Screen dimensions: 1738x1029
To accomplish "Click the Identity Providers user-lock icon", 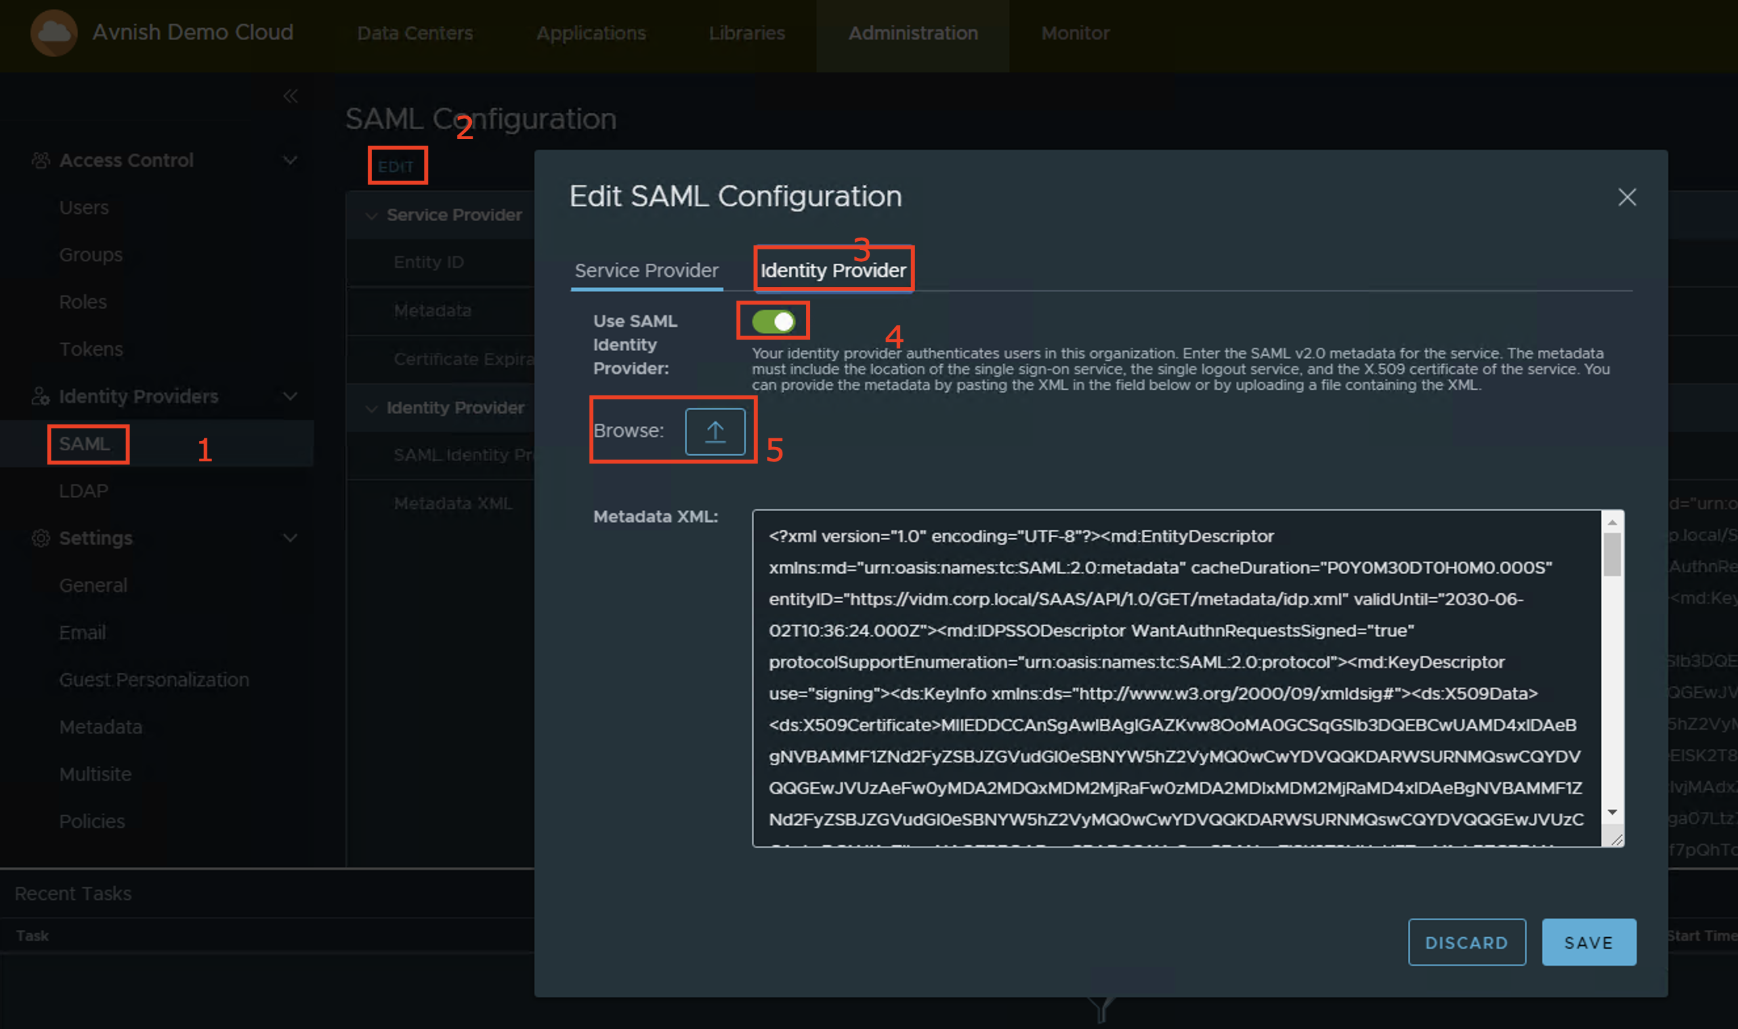I will [x=41, y=396].
